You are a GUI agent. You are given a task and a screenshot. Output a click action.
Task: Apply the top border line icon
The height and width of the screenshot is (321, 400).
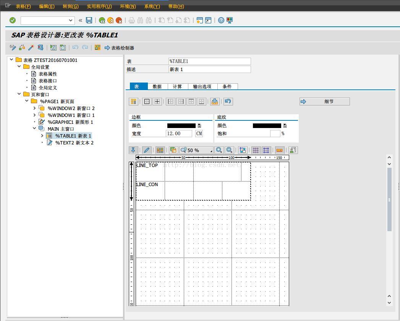click(x=191, y=102)
